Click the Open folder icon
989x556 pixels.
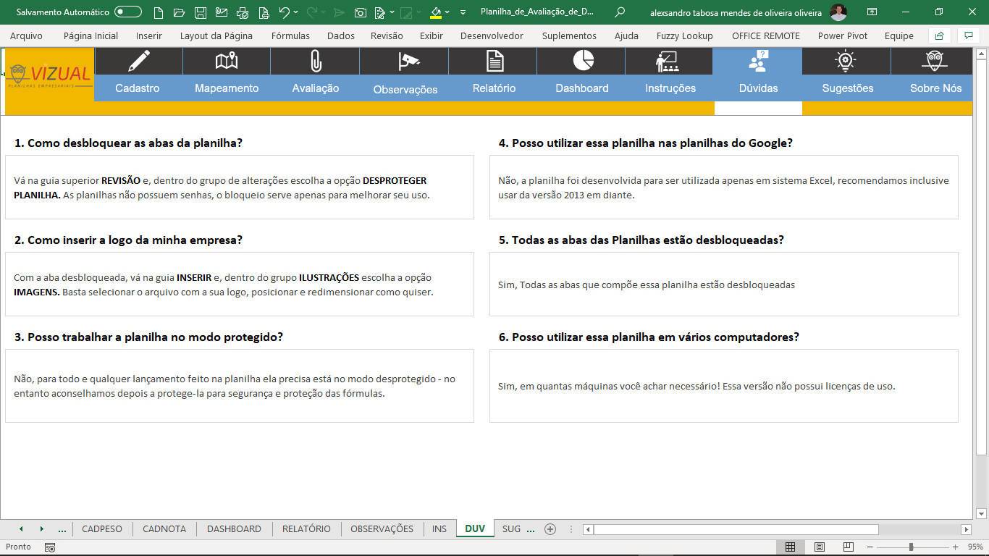180,12
